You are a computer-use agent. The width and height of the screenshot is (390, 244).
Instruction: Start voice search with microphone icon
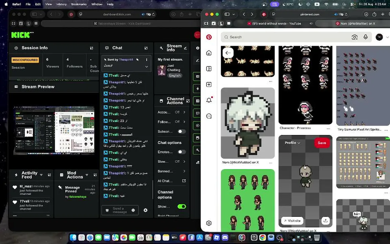[365, 37]
